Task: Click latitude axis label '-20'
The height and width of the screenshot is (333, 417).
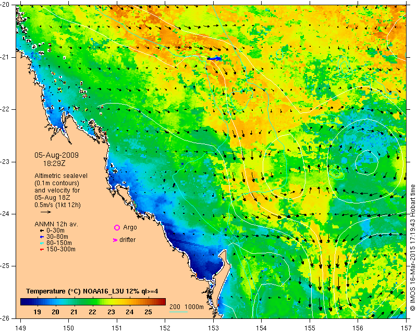Action: (5, 5)
